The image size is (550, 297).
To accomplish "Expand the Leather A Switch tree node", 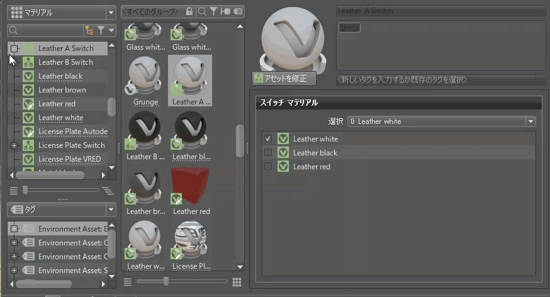I will (14, 48).
